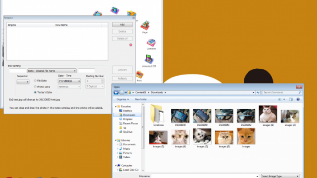Select the images (5) kitten thumbnail
The image size is (317, 178).
click(202, 137)
